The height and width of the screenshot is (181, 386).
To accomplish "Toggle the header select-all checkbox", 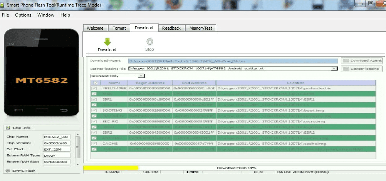I will click(x=95, y=83).
